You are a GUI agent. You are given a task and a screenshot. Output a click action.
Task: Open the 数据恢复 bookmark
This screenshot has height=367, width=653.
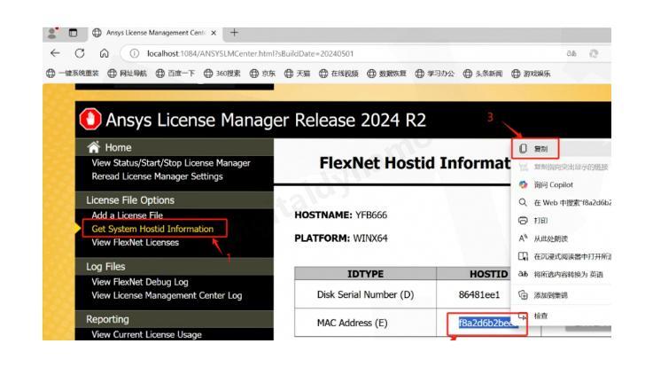click(x=387, y=74)
